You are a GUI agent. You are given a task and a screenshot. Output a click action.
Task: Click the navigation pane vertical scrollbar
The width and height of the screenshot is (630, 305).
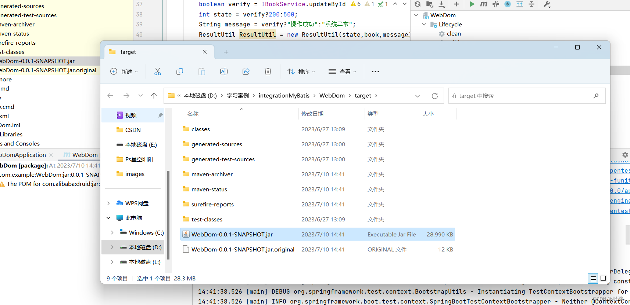(168, 215)
